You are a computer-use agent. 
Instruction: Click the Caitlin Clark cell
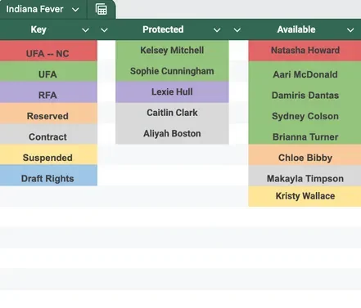click(x=172, y=113)
